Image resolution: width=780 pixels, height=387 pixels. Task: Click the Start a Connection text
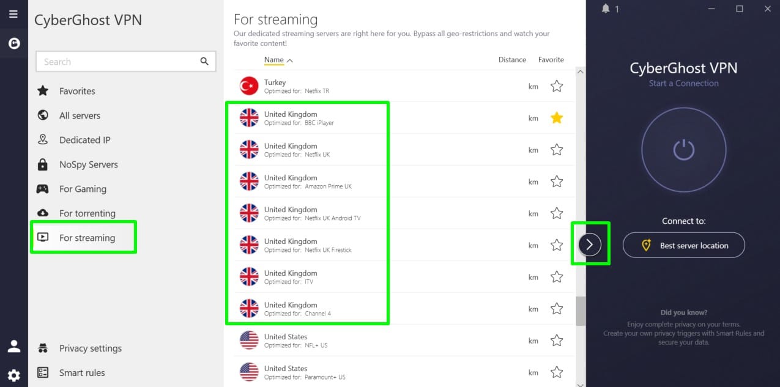683,83
